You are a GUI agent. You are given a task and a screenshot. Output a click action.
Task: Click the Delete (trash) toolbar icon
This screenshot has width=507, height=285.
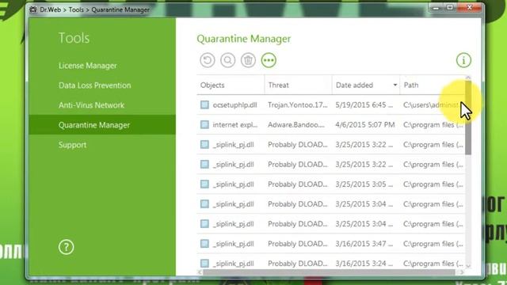248,60
